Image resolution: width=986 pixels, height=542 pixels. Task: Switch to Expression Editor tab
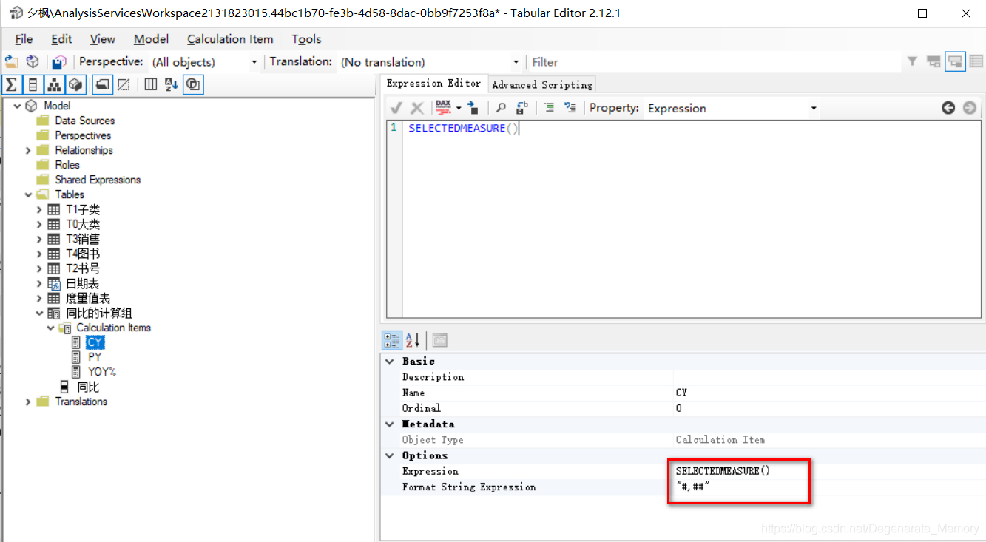pyautogui.click(x=433, y=84)
